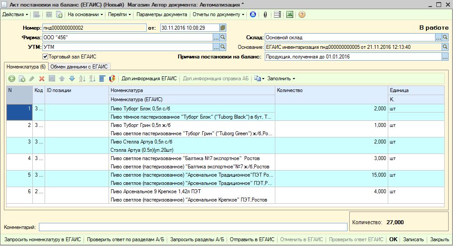Expand the Заполнить dropdown
The height and width of the screenshot is (246, 453).
click(281, 79)
